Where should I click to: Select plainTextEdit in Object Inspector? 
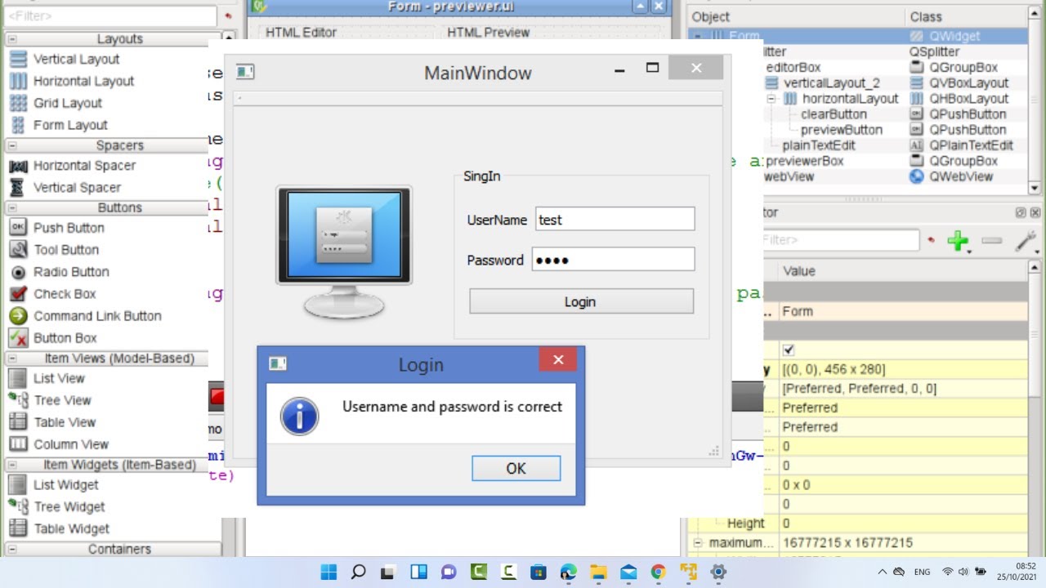[x=818, y=145]
